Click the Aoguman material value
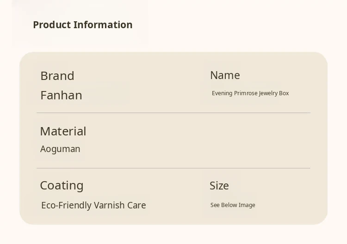Image resolution: width=347 pixels, height=244 pixels. pyautogui.click(x=60, y=149)
